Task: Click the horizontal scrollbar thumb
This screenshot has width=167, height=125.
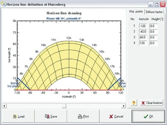Action: tap(64, 106)
